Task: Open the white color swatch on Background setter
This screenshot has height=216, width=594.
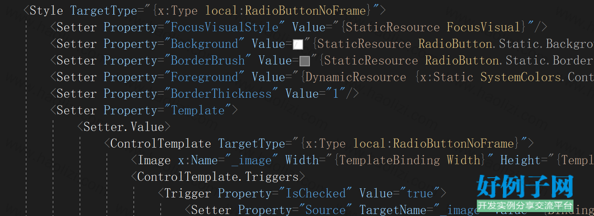Action: (x=298, y=44)
